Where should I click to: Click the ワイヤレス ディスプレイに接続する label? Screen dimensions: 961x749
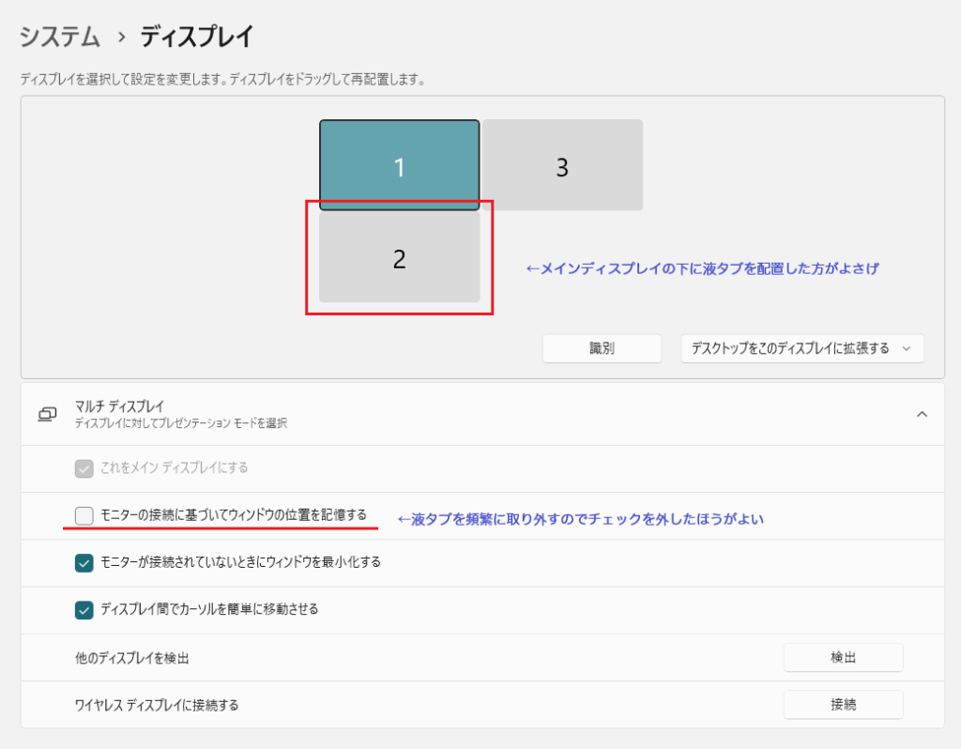(x=156, y=705)
